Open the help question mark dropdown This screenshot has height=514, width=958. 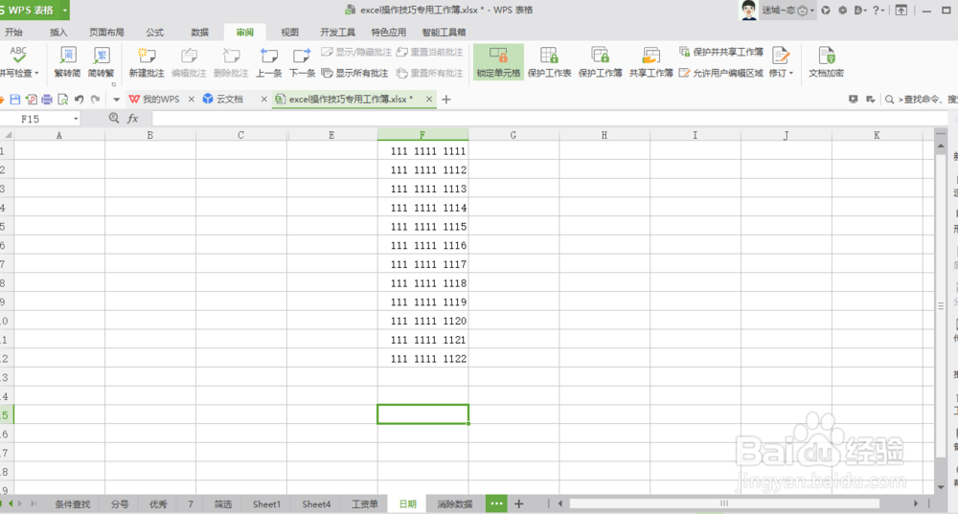(878, 11)
